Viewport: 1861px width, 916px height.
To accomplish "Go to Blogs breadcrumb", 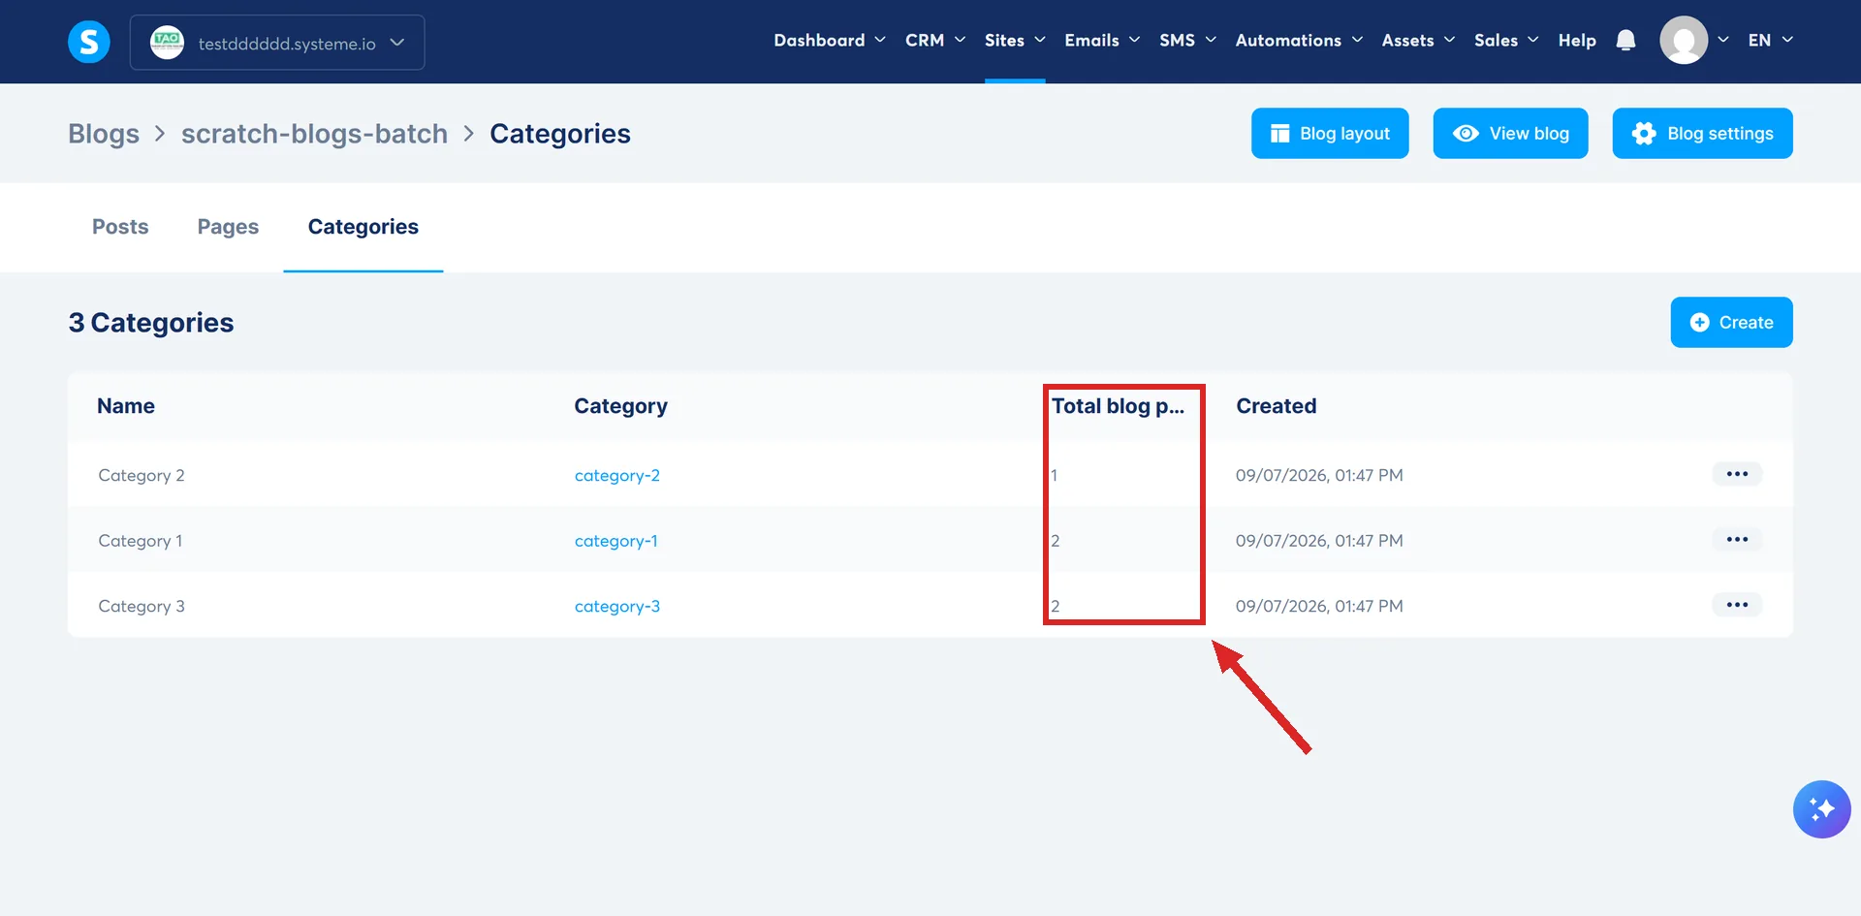I will pos(104,134).
